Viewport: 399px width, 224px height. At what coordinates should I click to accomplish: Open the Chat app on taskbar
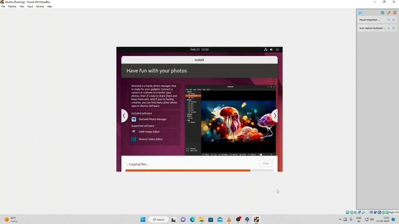coord(183,220)
